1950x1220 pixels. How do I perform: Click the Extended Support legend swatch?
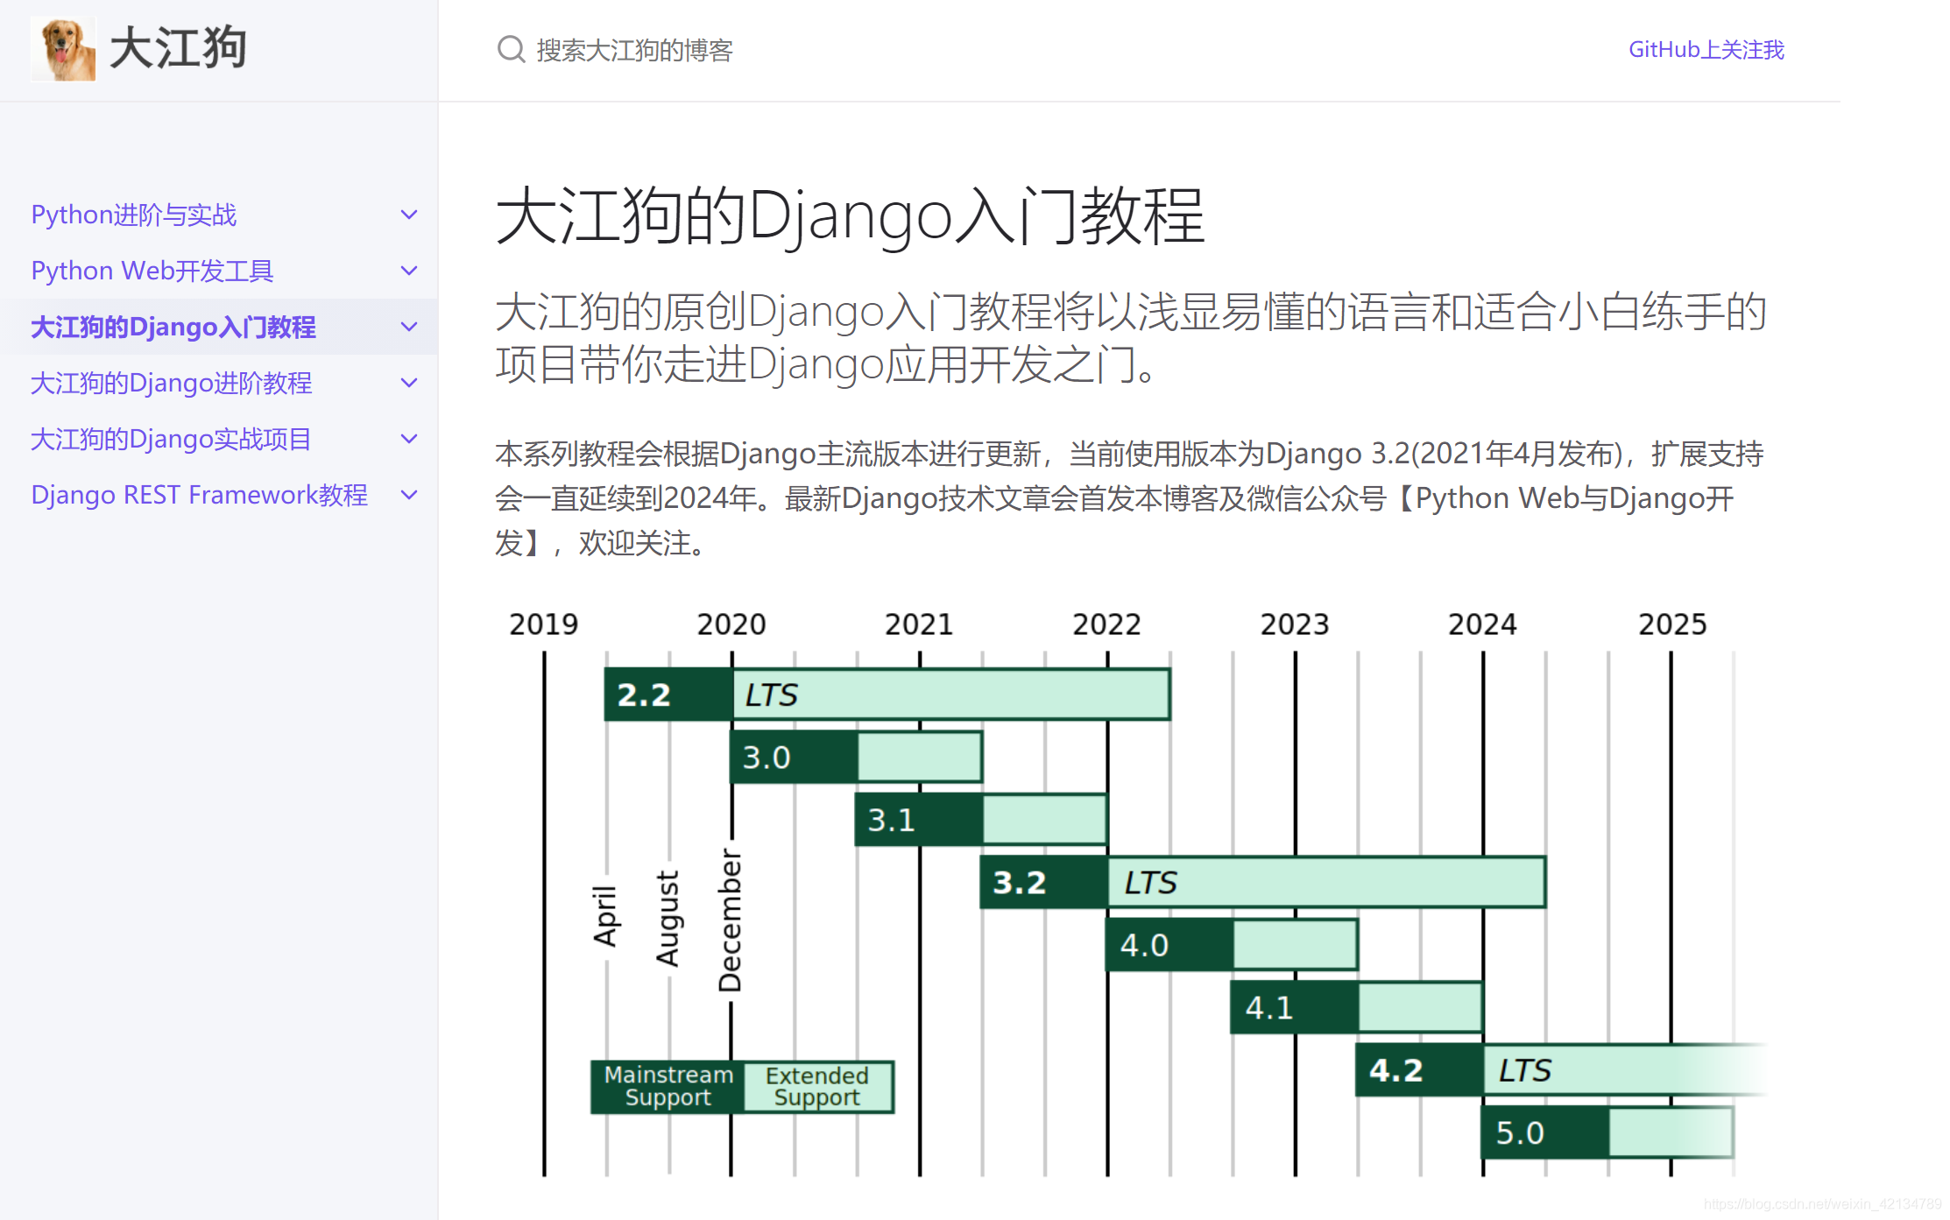coord(817,1087)
